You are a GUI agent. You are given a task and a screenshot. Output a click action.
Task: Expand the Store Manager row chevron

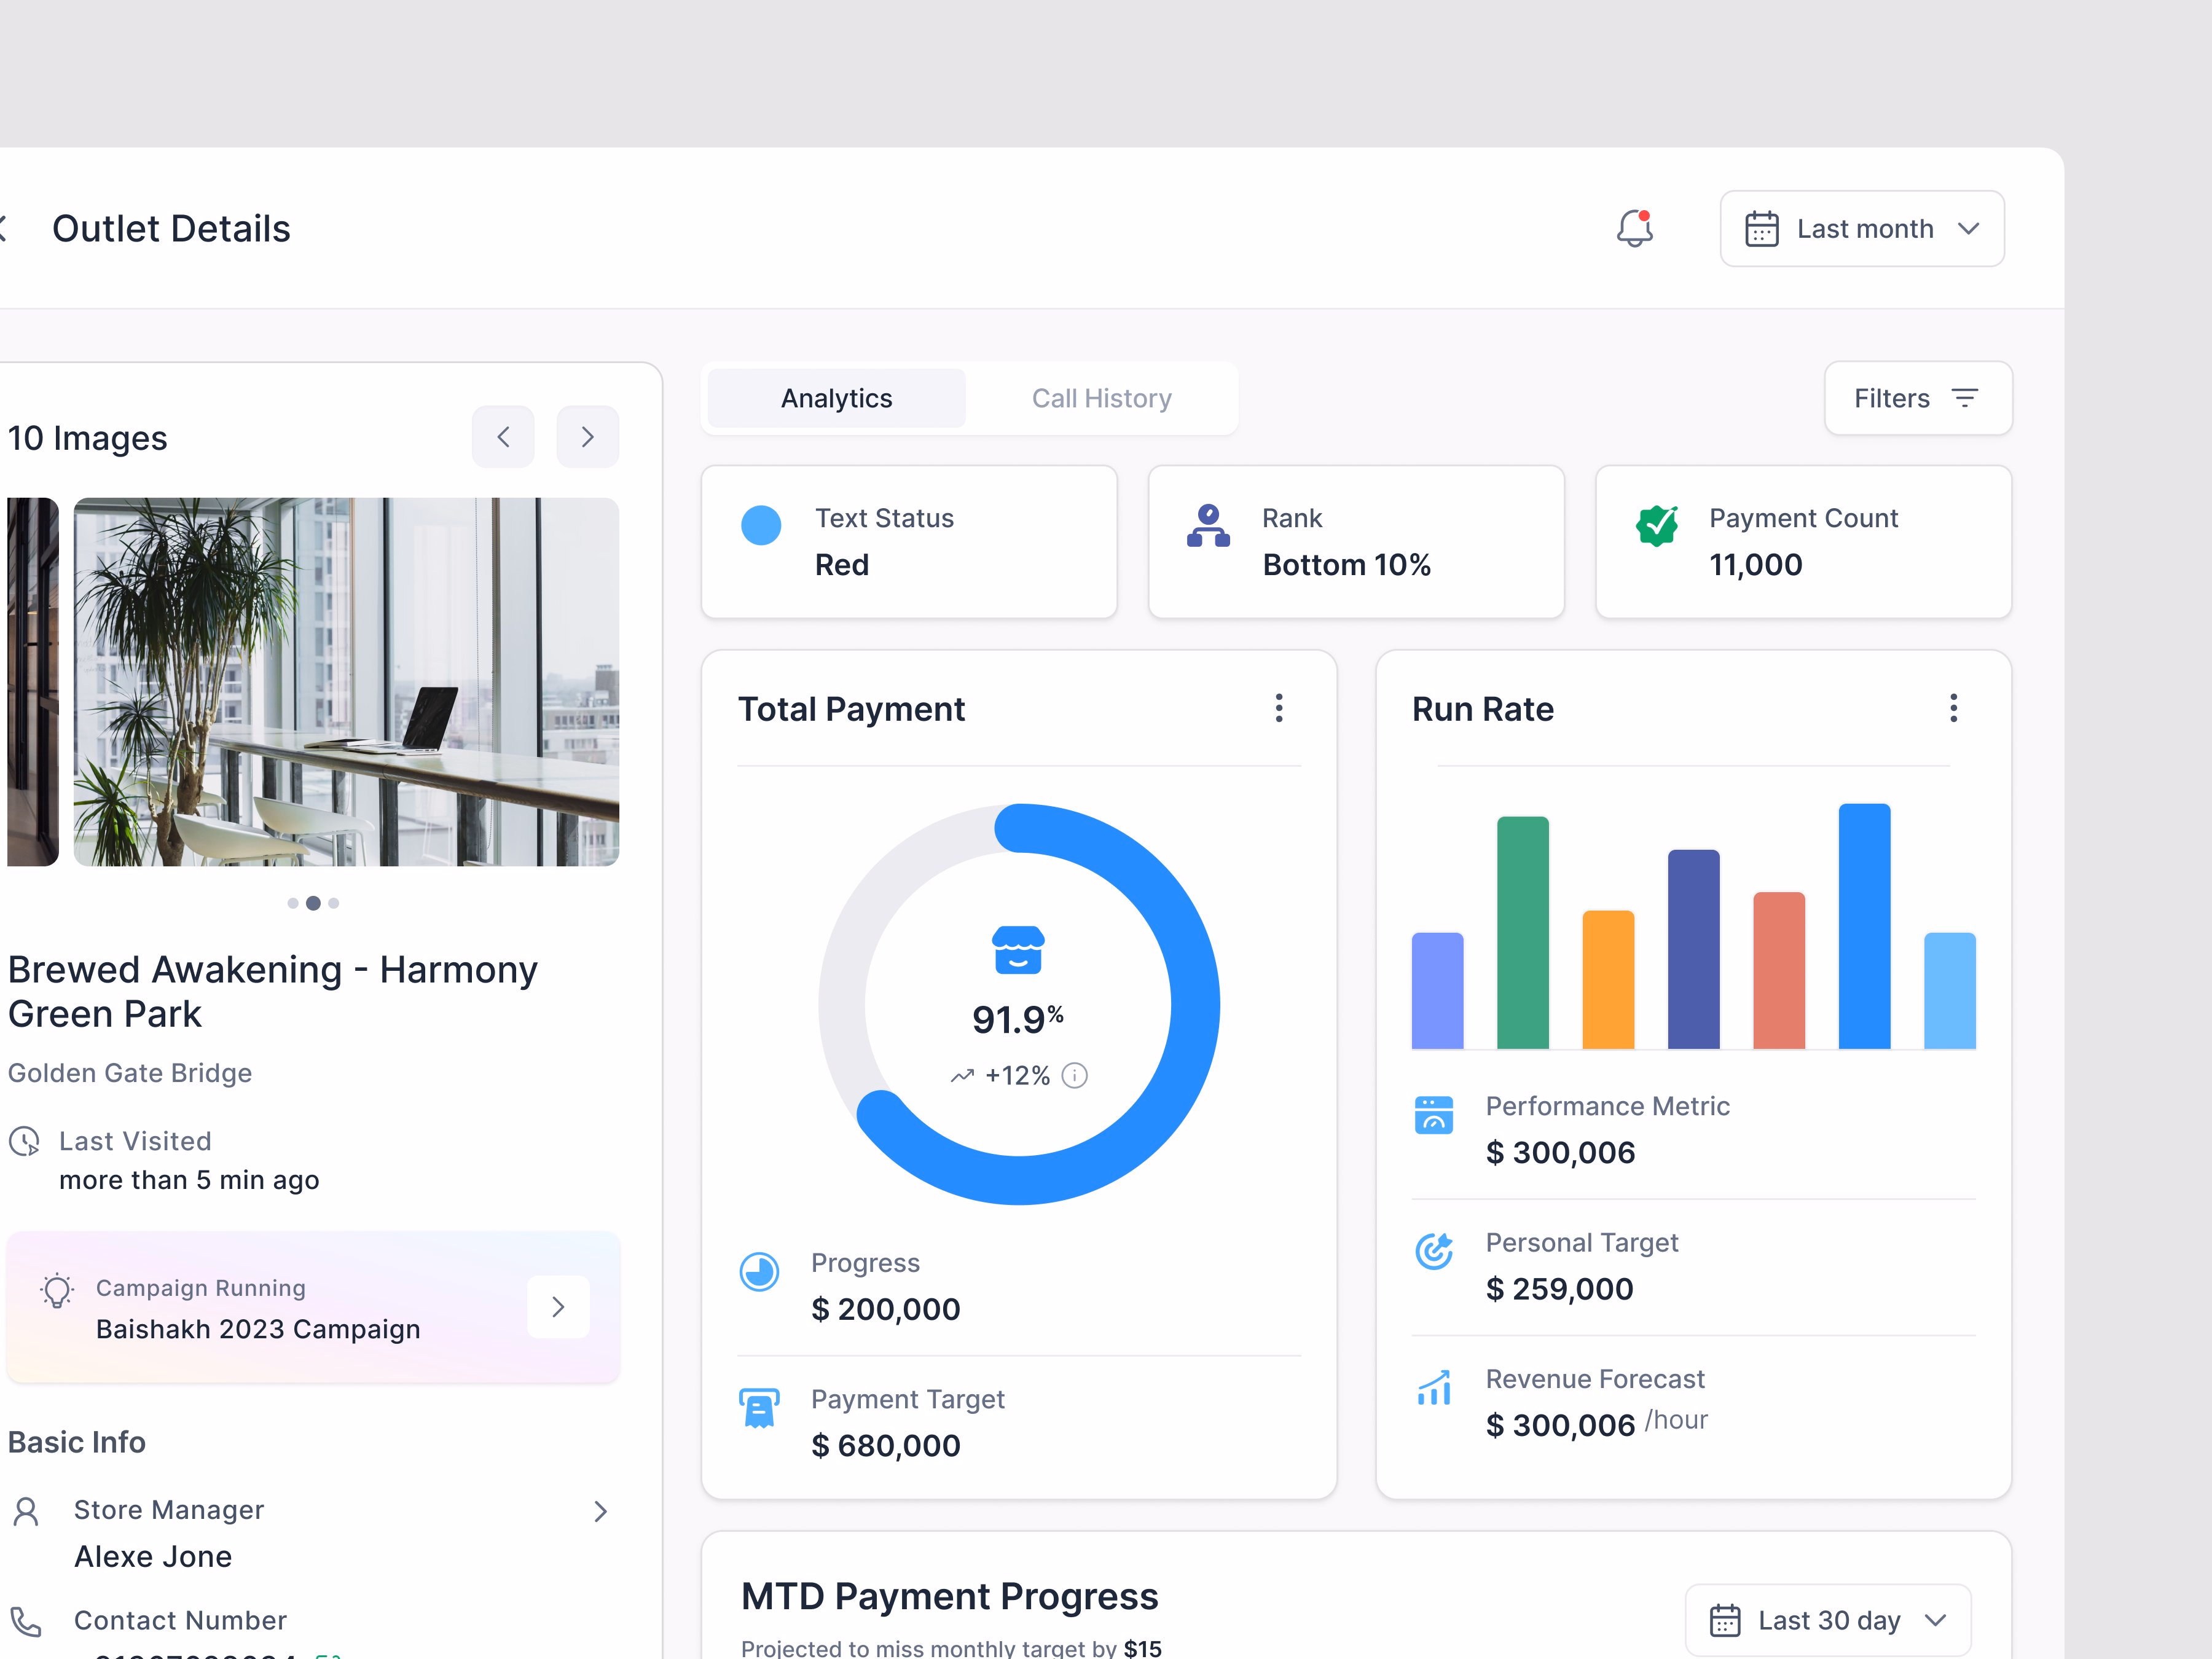(600, 1511)
